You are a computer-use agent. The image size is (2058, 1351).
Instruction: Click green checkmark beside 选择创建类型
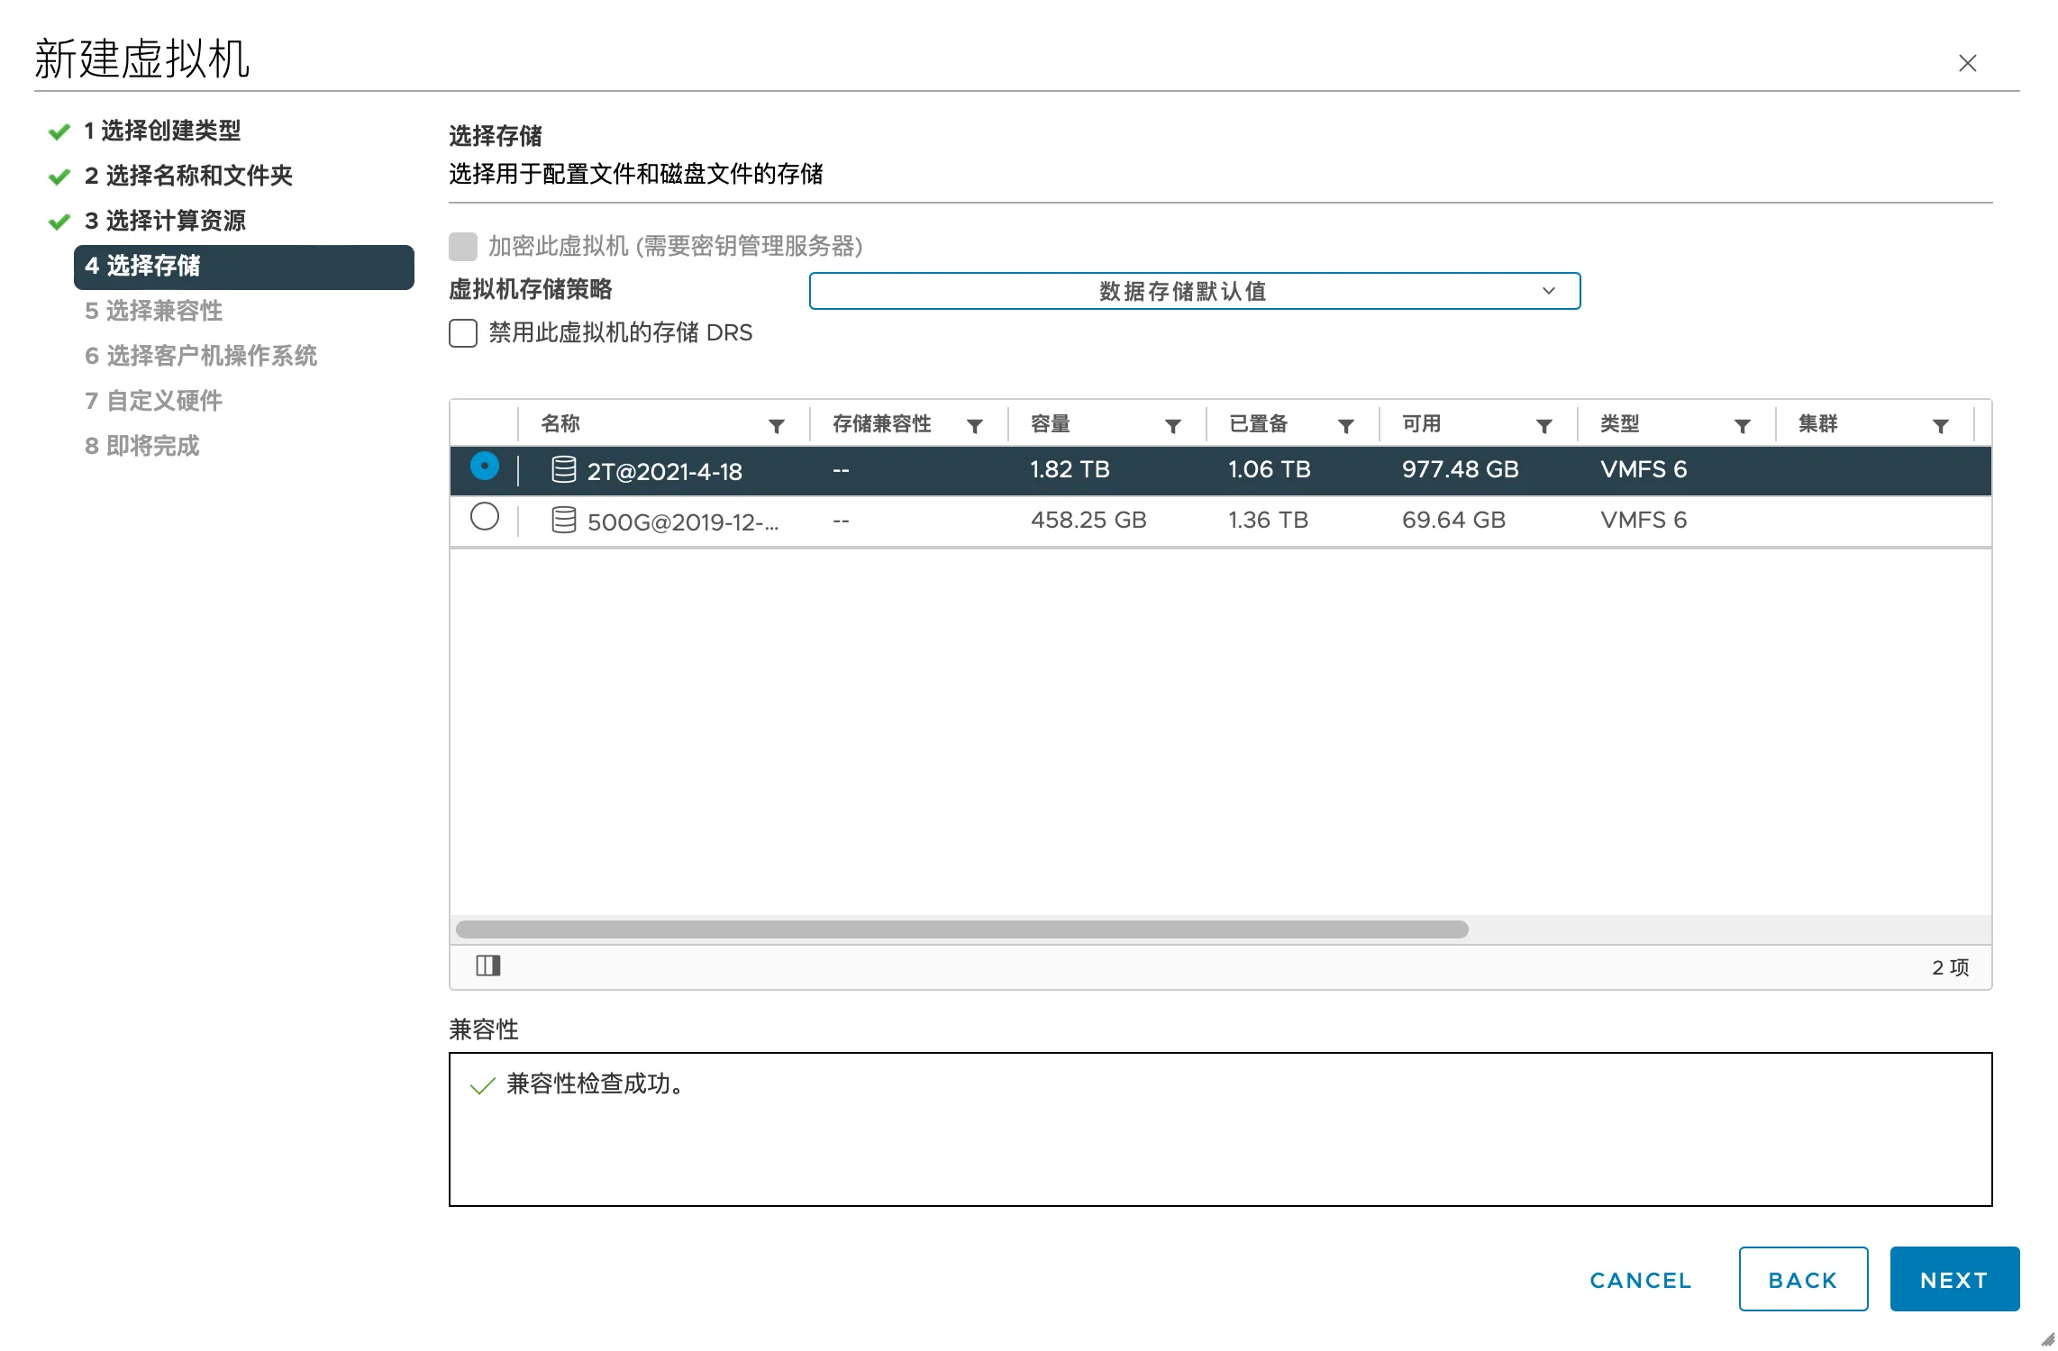pyautogui.click(x=59, y=132)
